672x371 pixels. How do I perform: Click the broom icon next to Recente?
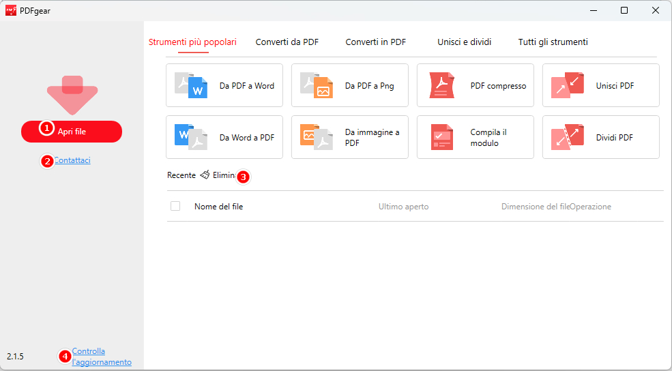(205, 175)
